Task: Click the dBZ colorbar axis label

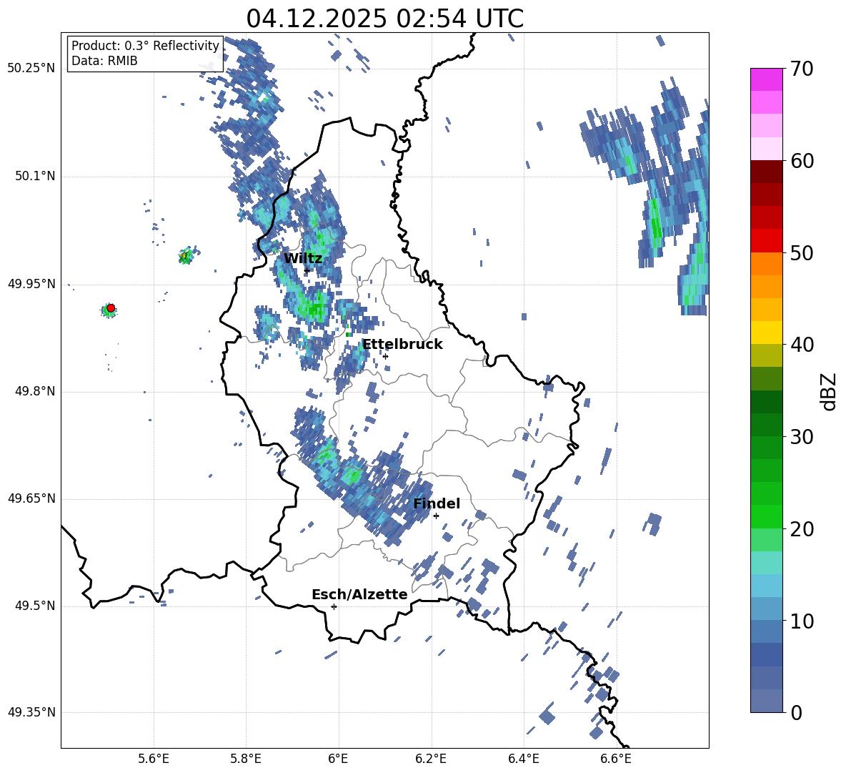Action: (828, 391)
